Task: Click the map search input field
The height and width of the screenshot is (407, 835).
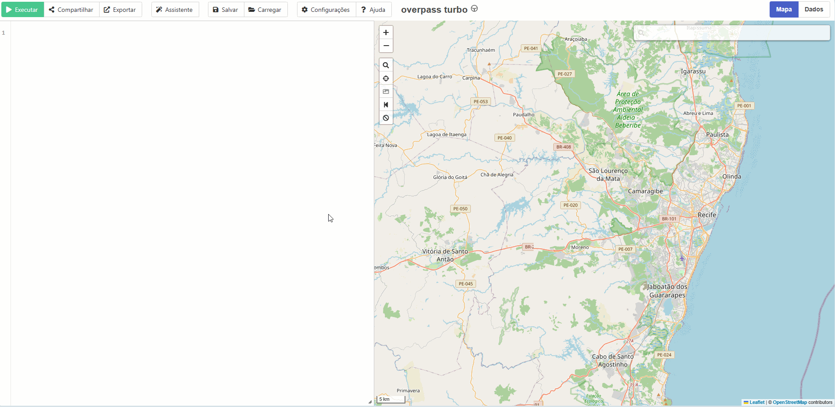Action: pyautogui.click(x=732, y=32)
